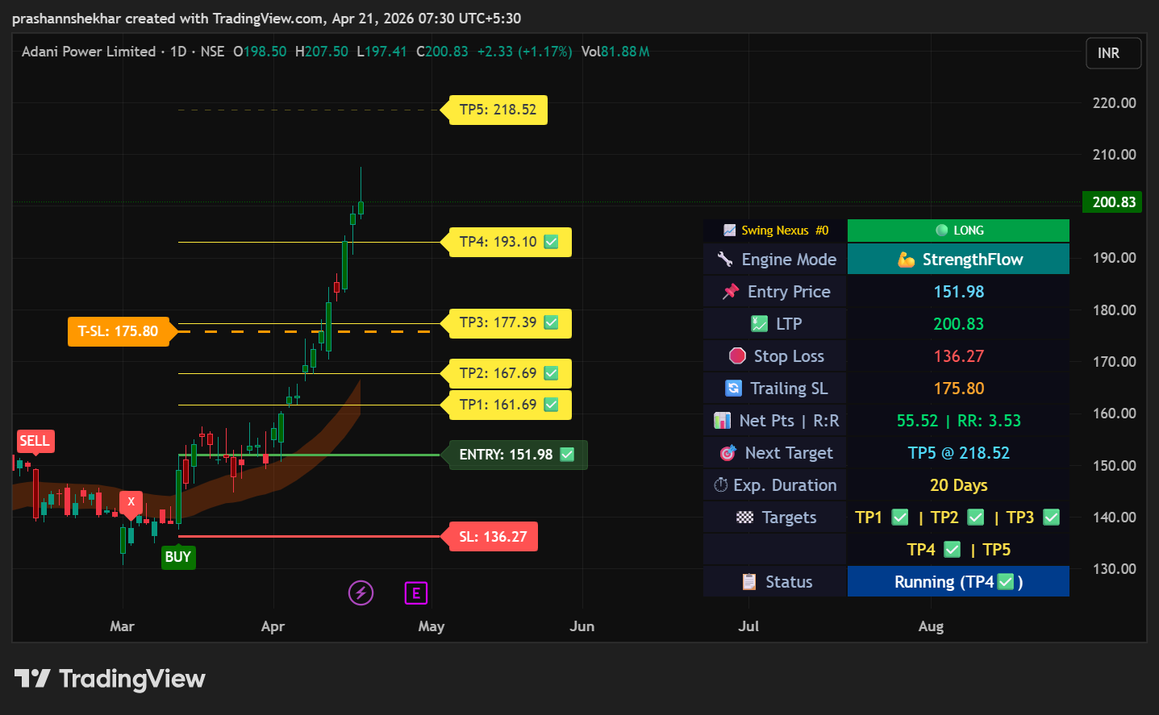Click the chart icon beside LTP
Screen dimensions: 1159x715
tap(759, 323)
